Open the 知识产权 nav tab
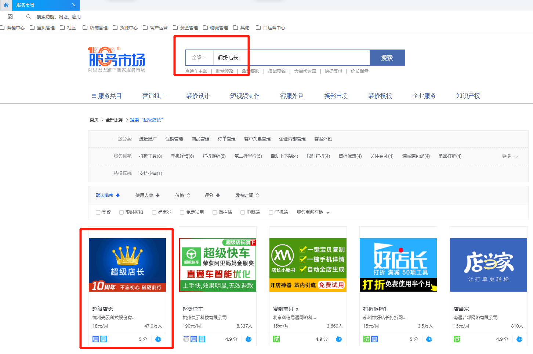The image size is (533, 354). point(468,96)
